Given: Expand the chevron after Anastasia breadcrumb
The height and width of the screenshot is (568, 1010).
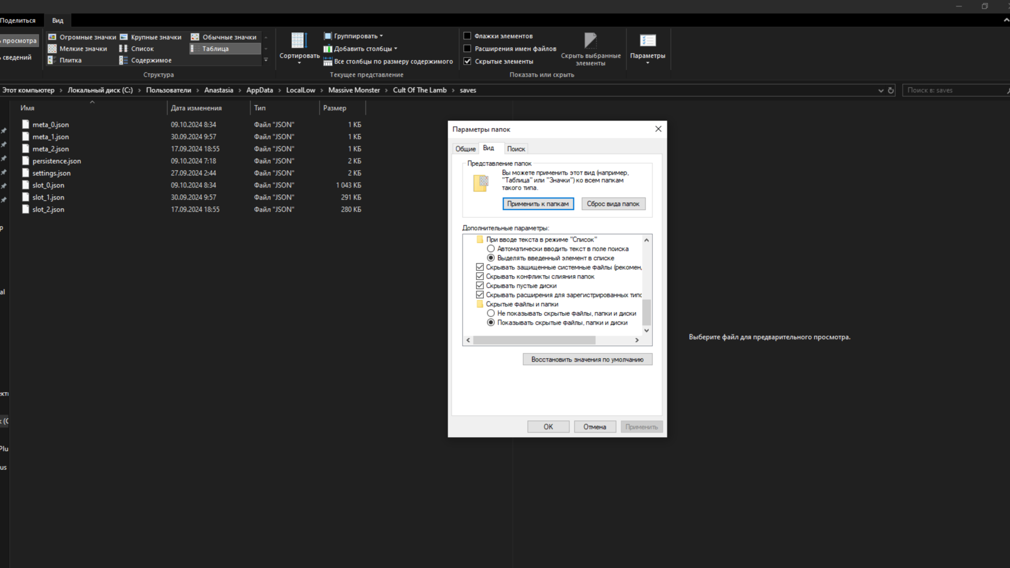Looking at the screenshot, I should pyautogui.click(x=240, y=91).
